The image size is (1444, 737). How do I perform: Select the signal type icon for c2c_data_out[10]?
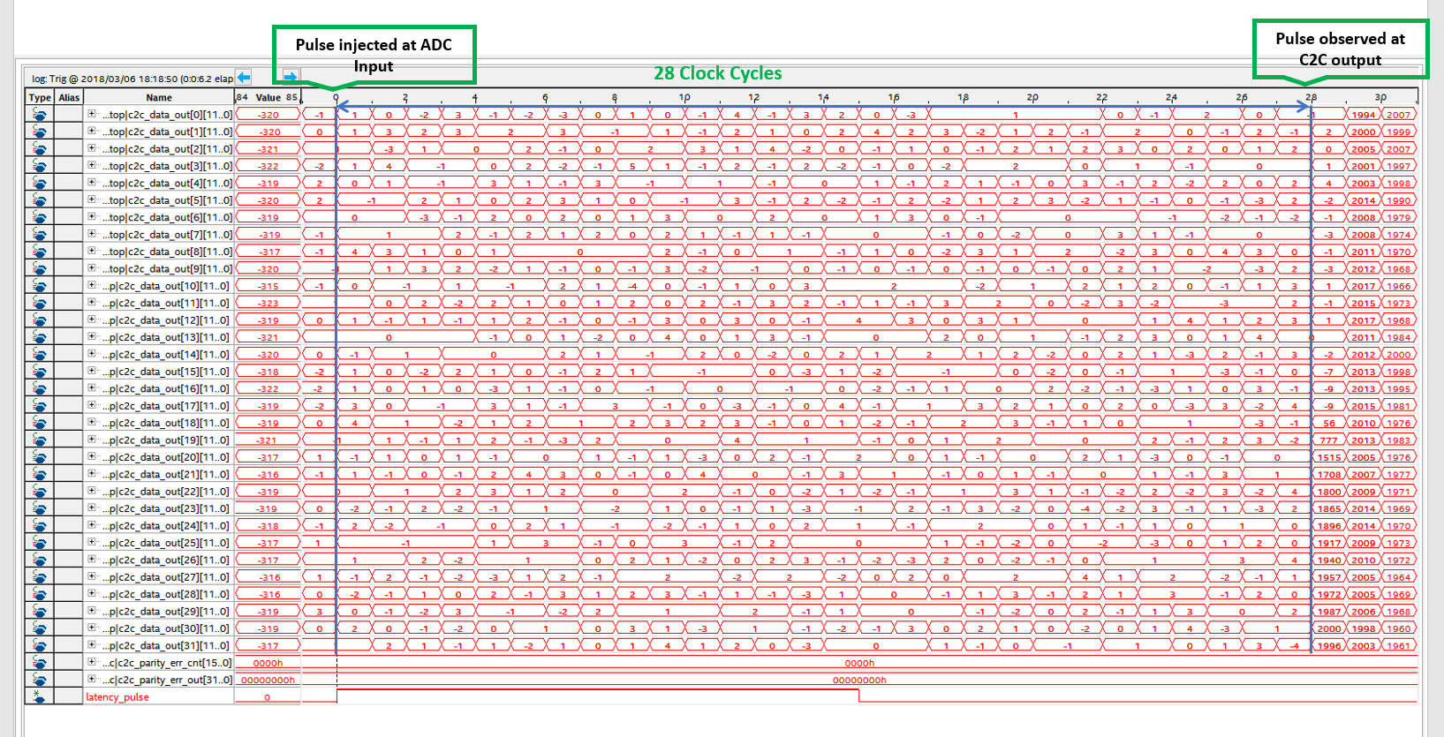pos(40,286)
